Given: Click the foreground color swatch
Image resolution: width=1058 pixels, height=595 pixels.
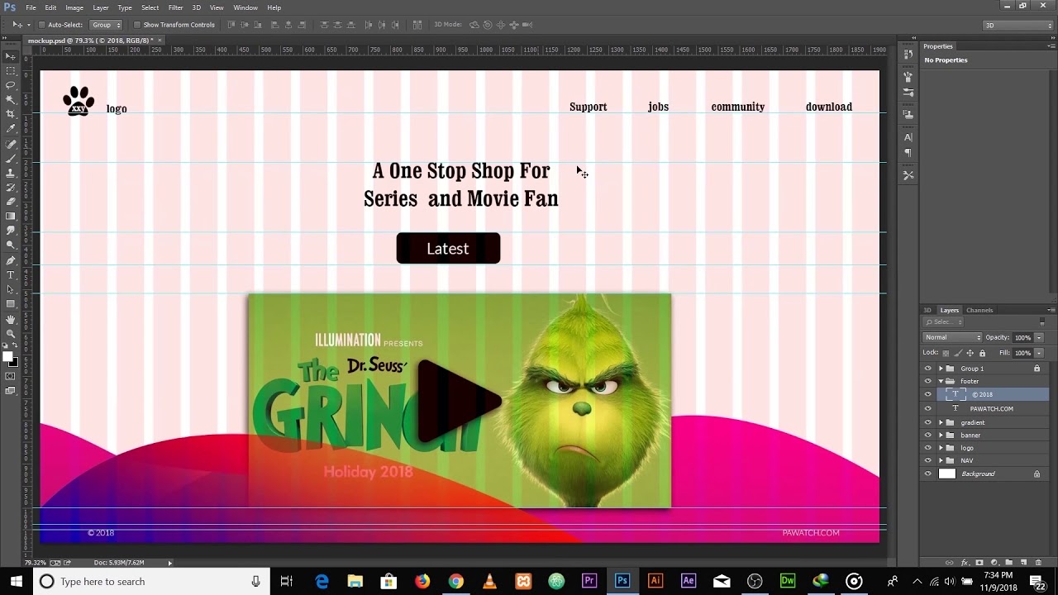Looking at the screenshot, I should pos(7,356).
